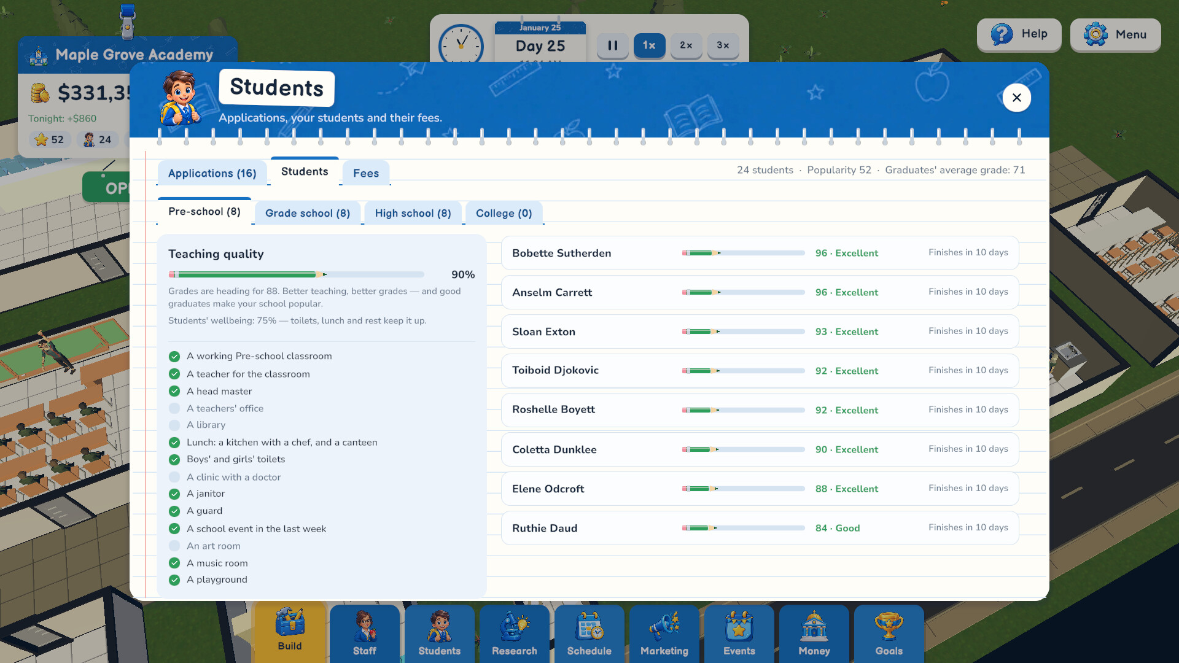1179x663 pixels.
Task: Set game speed to 1x
Action: point(649,45)
